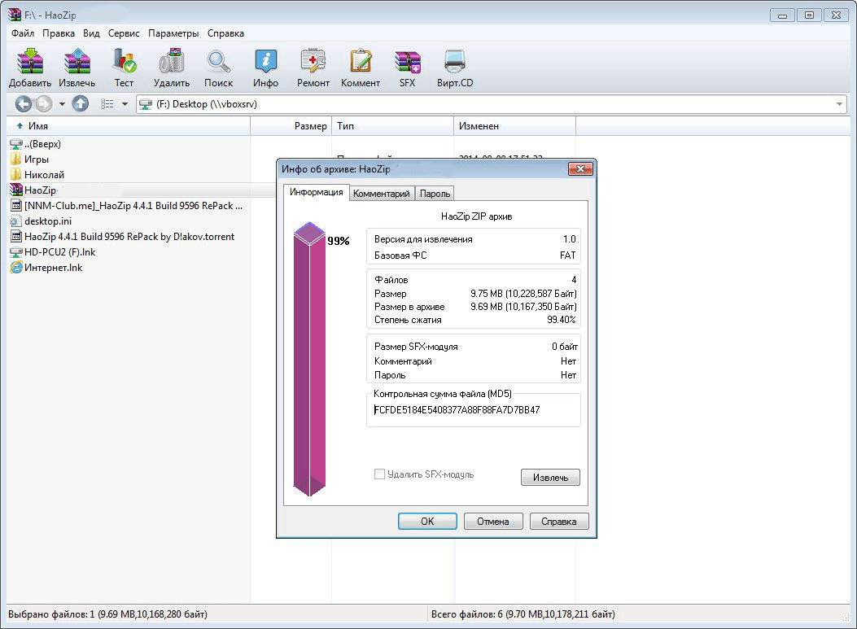Navigate up one folder level

(81, 103)
